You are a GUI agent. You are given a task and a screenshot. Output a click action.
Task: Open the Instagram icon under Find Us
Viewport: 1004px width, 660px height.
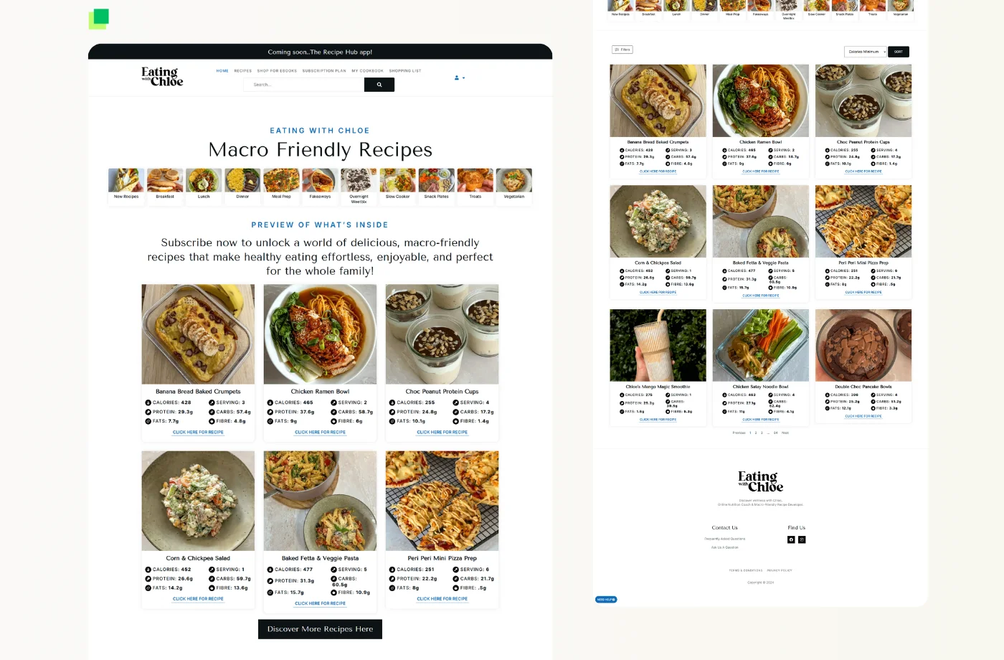(x=802, y=539)
